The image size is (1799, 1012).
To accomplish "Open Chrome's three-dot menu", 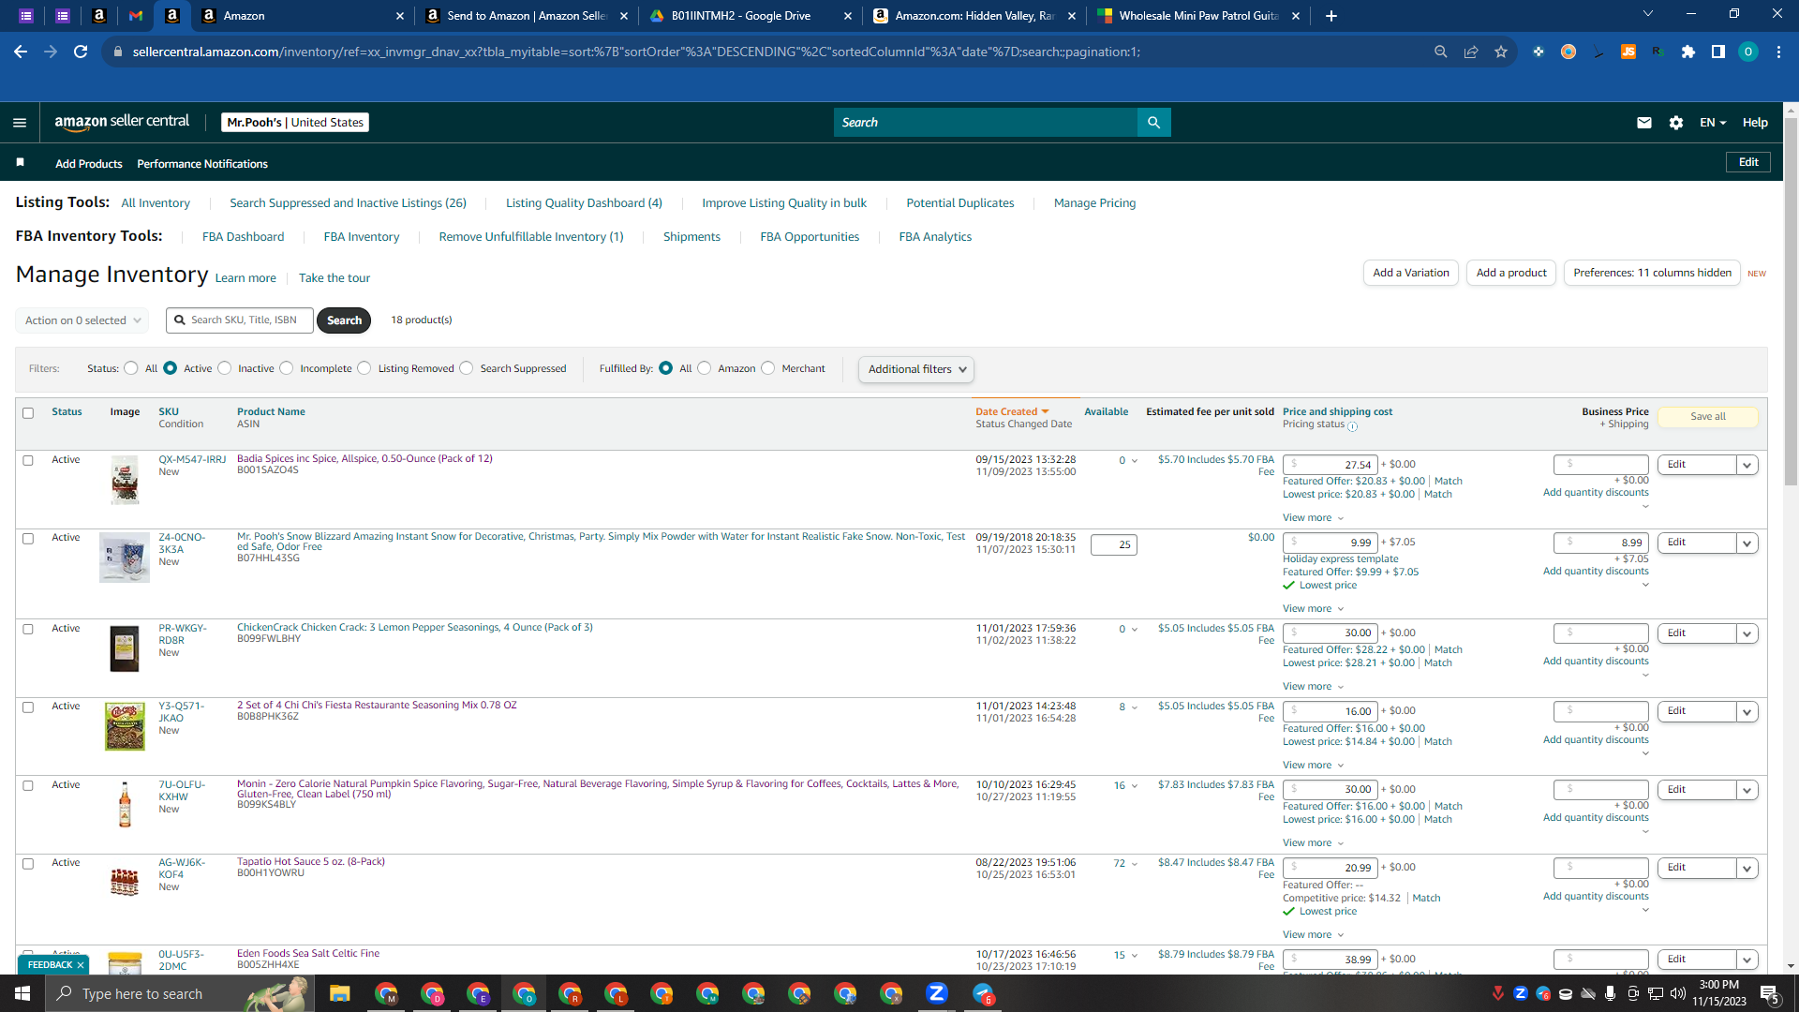I will click(x=1778, y=52).
